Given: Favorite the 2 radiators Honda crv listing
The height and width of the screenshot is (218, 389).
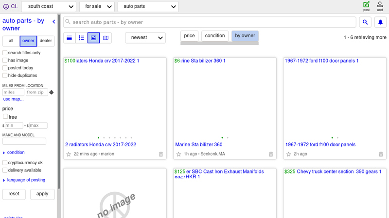Looking at the screenshot, I should coord(69,154).
